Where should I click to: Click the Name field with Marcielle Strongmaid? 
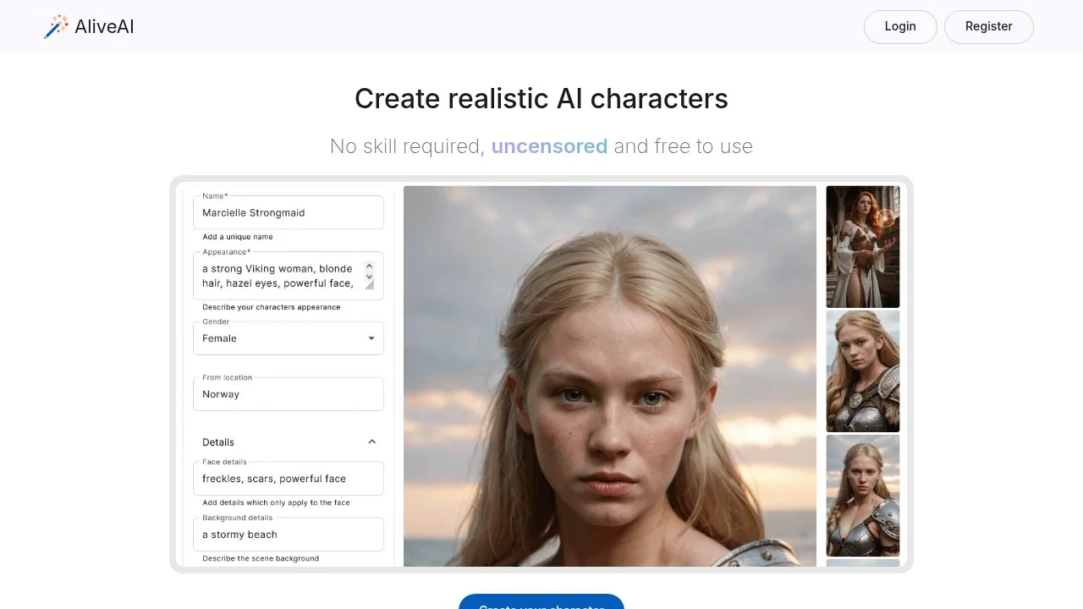coord(288,212)
